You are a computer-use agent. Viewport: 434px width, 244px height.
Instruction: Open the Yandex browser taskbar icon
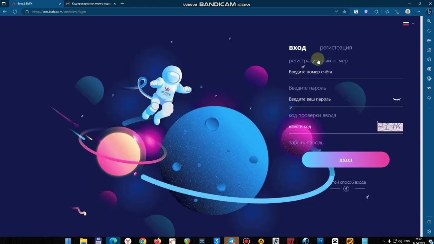point(128,241)
